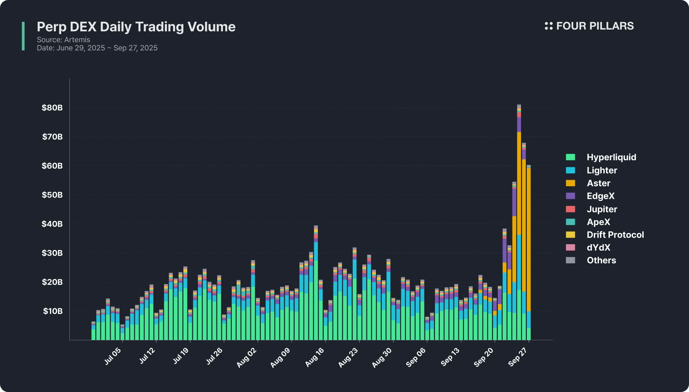Viewport: 689px width, 392px height.
Task: Click the dYdX pink legend swatch
Action: (570, 248)
